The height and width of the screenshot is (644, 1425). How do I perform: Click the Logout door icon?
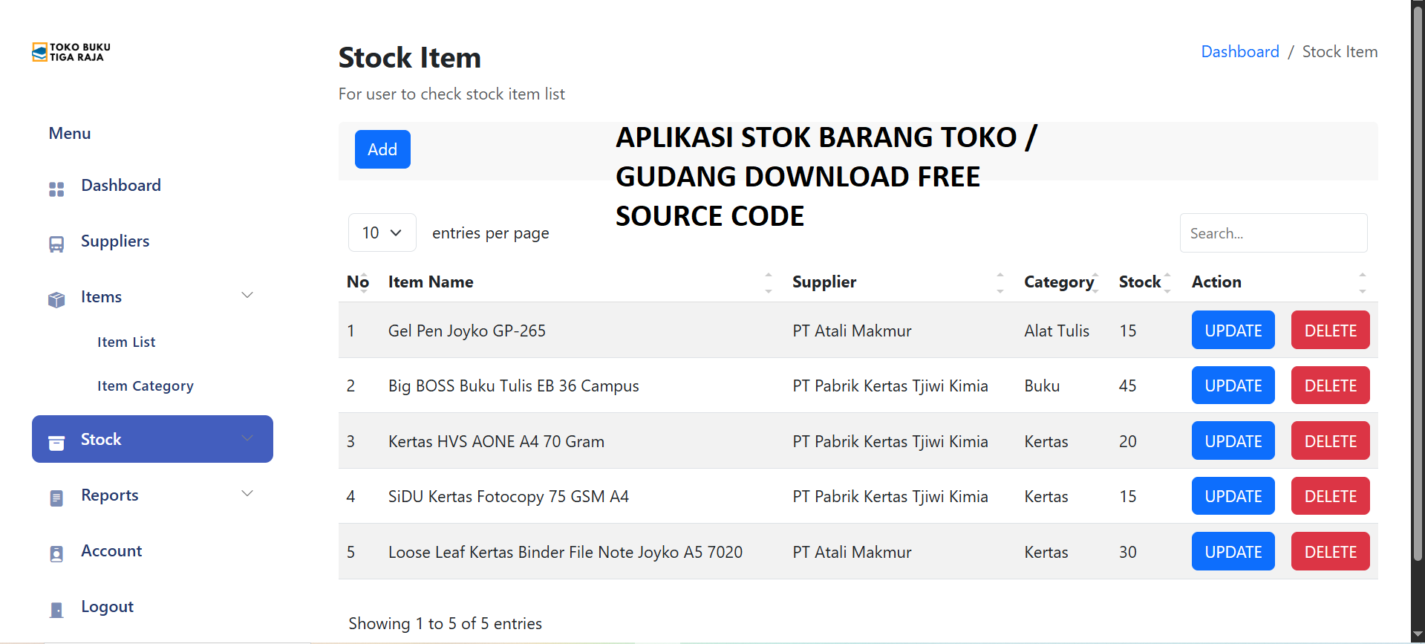click(x=56, y=610)
